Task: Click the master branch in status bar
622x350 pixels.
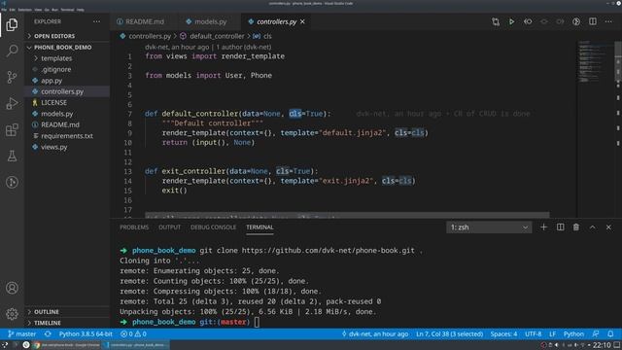Action: 22,334
